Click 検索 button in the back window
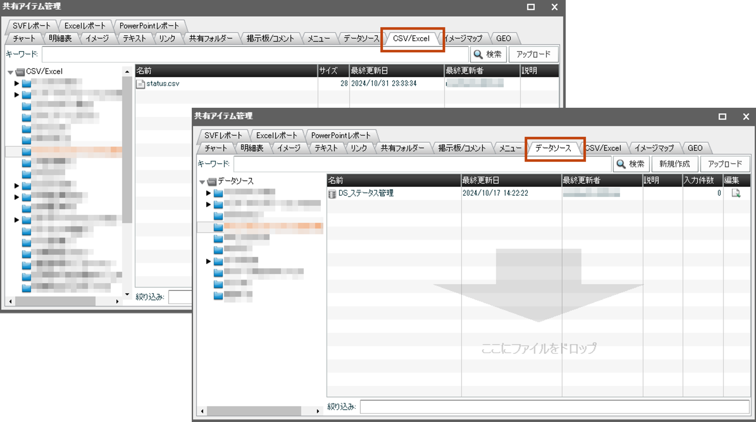Screen dimensions: 756x422 click(x=488, y=54)
